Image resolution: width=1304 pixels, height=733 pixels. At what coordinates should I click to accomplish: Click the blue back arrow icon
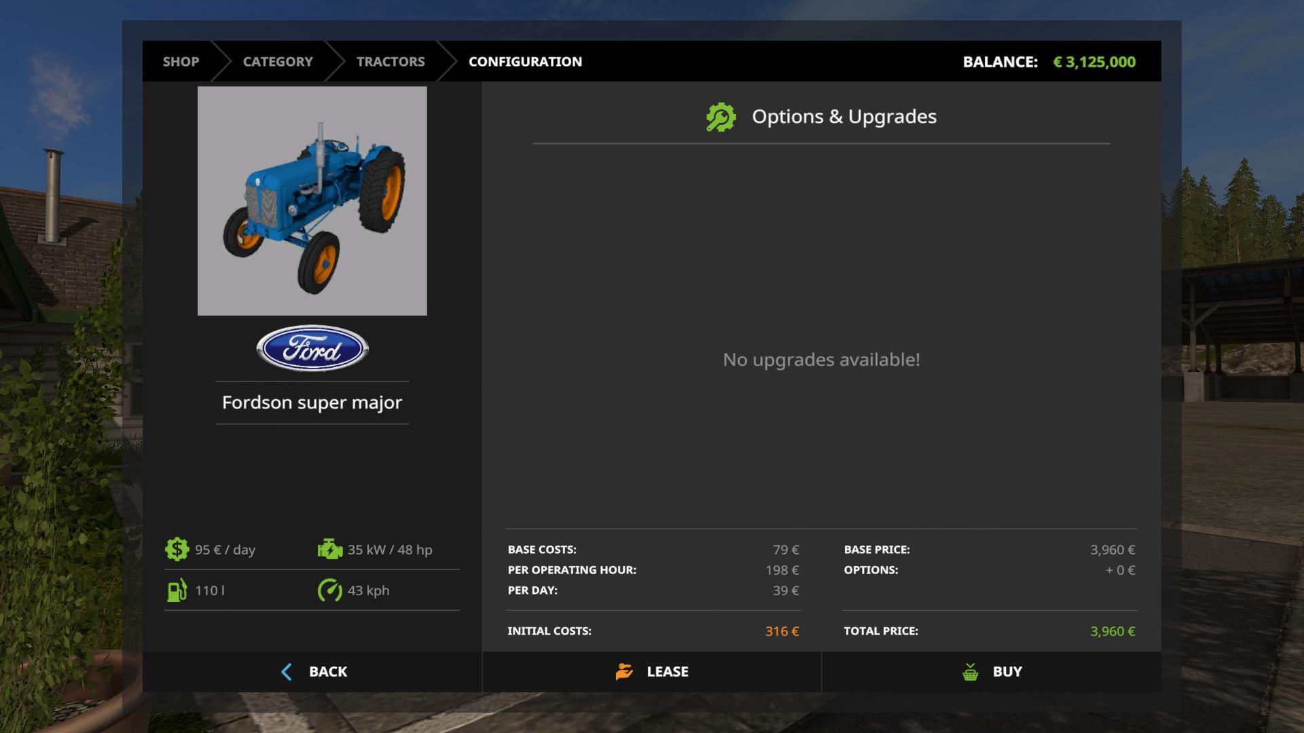pyautogui.click(x=287, y=672)
